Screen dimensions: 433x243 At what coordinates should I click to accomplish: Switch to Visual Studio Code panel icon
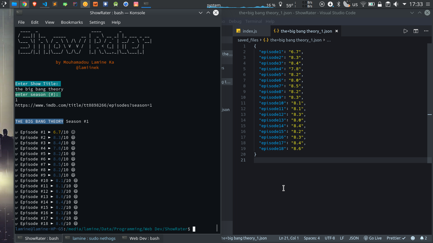click(x=44, y=4)
